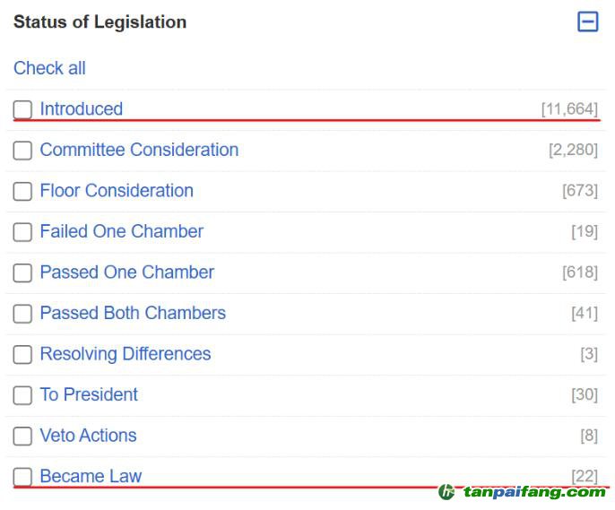
Task: Collapse the Status of Legislation panel
Action: (x=587, y=22)
